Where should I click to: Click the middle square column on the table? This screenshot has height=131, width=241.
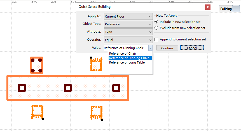[67, 88]
